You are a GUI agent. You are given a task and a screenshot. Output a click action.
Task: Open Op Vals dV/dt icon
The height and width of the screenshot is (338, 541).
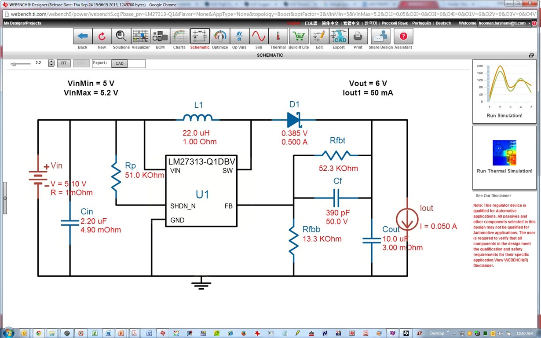239,36
